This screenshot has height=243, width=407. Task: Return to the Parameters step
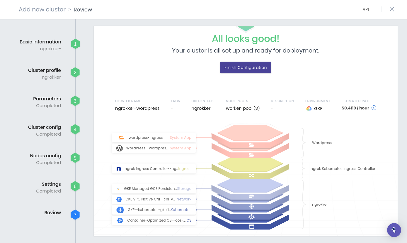[x=47, y=99]
